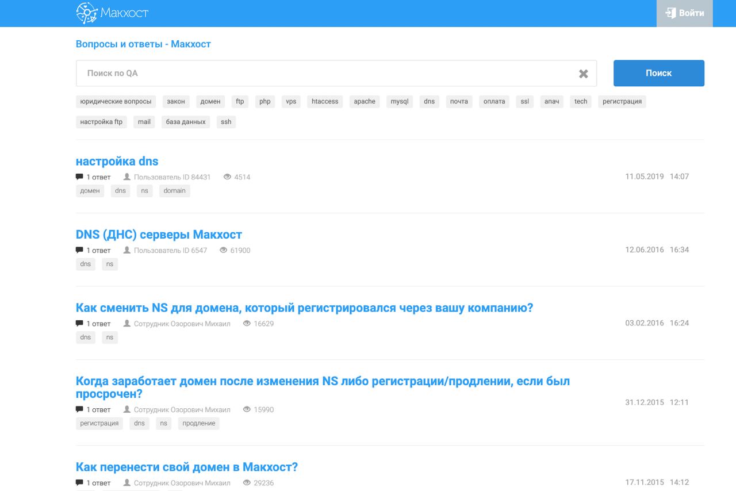Select the mysql tag
Viewport: 736px width, 491px height.
pos(400,102)
